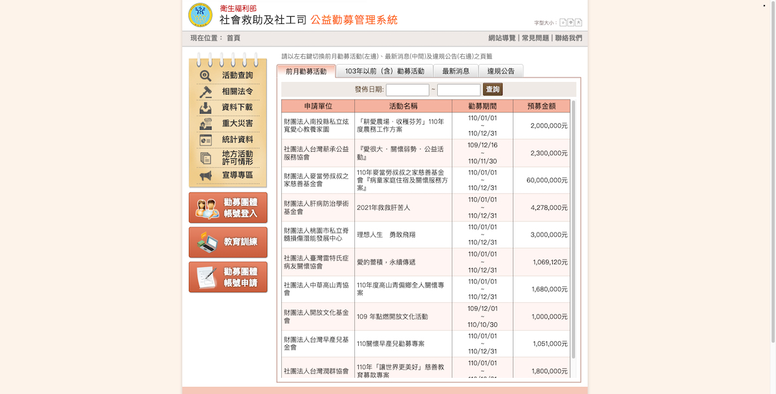Click the documents icon beside 地方活動許可情形

point(206,158)
